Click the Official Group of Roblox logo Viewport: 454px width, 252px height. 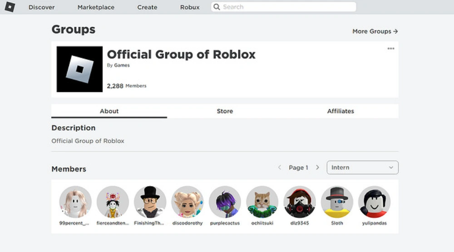coord(79,69)
